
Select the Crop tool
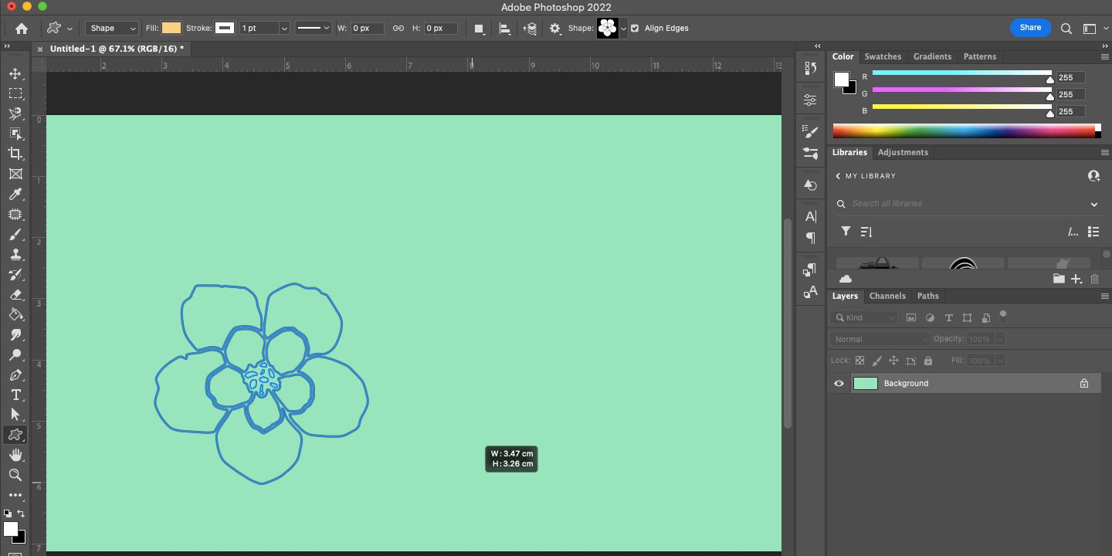pyautogui.click(x=15, y=154)
